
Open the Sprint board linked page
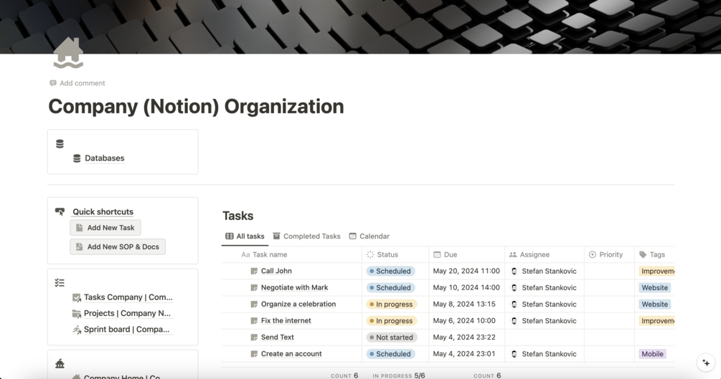(126, 330)
